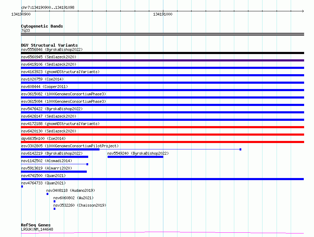The height and width of the screenshot is (237, 314).
Task: Click esv3302805 (1000GenomesConsortiumPilotProject) label
Action: pos(70,146)
